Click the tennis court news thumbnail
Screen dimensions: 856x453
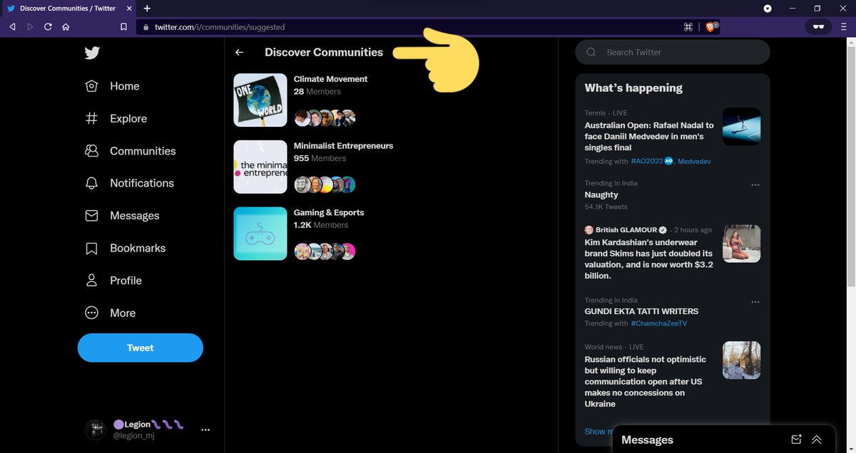[742, 127]
